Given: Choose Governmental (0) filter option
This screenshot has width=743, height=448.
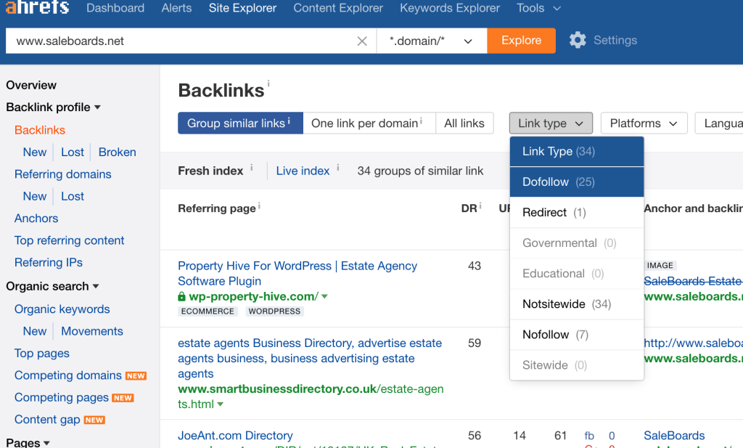Looking at the screenshot, I should click(x=577, y=243).
